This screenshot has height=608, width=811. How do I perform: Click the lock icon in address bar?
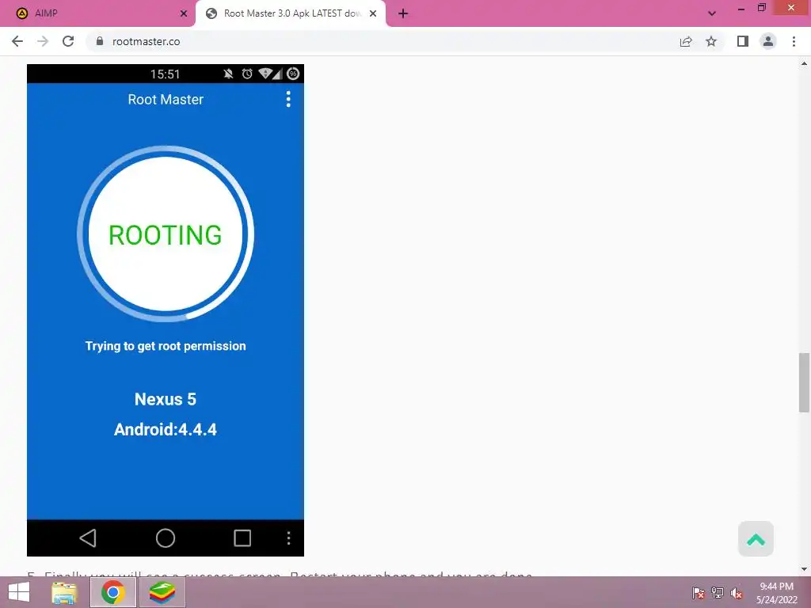(x=100, y=41)
